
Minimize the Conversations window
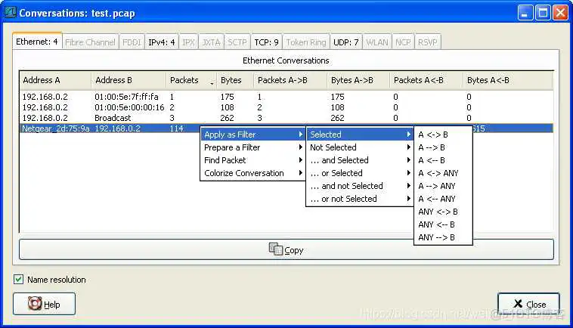point(525,13)
